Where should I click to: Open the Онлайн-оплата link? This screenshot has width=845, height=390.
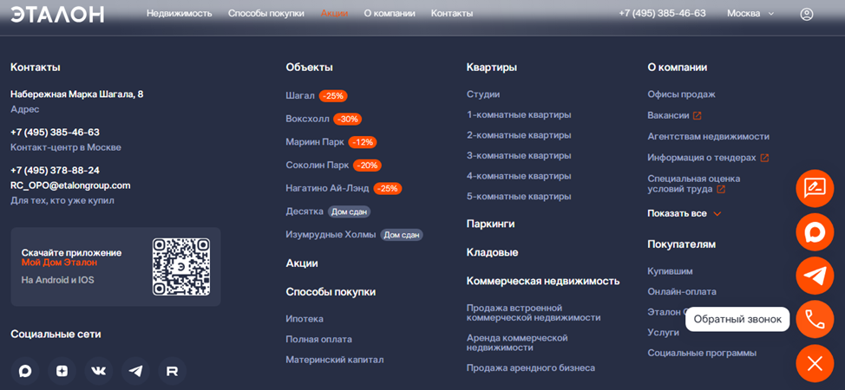coord(682,291)
